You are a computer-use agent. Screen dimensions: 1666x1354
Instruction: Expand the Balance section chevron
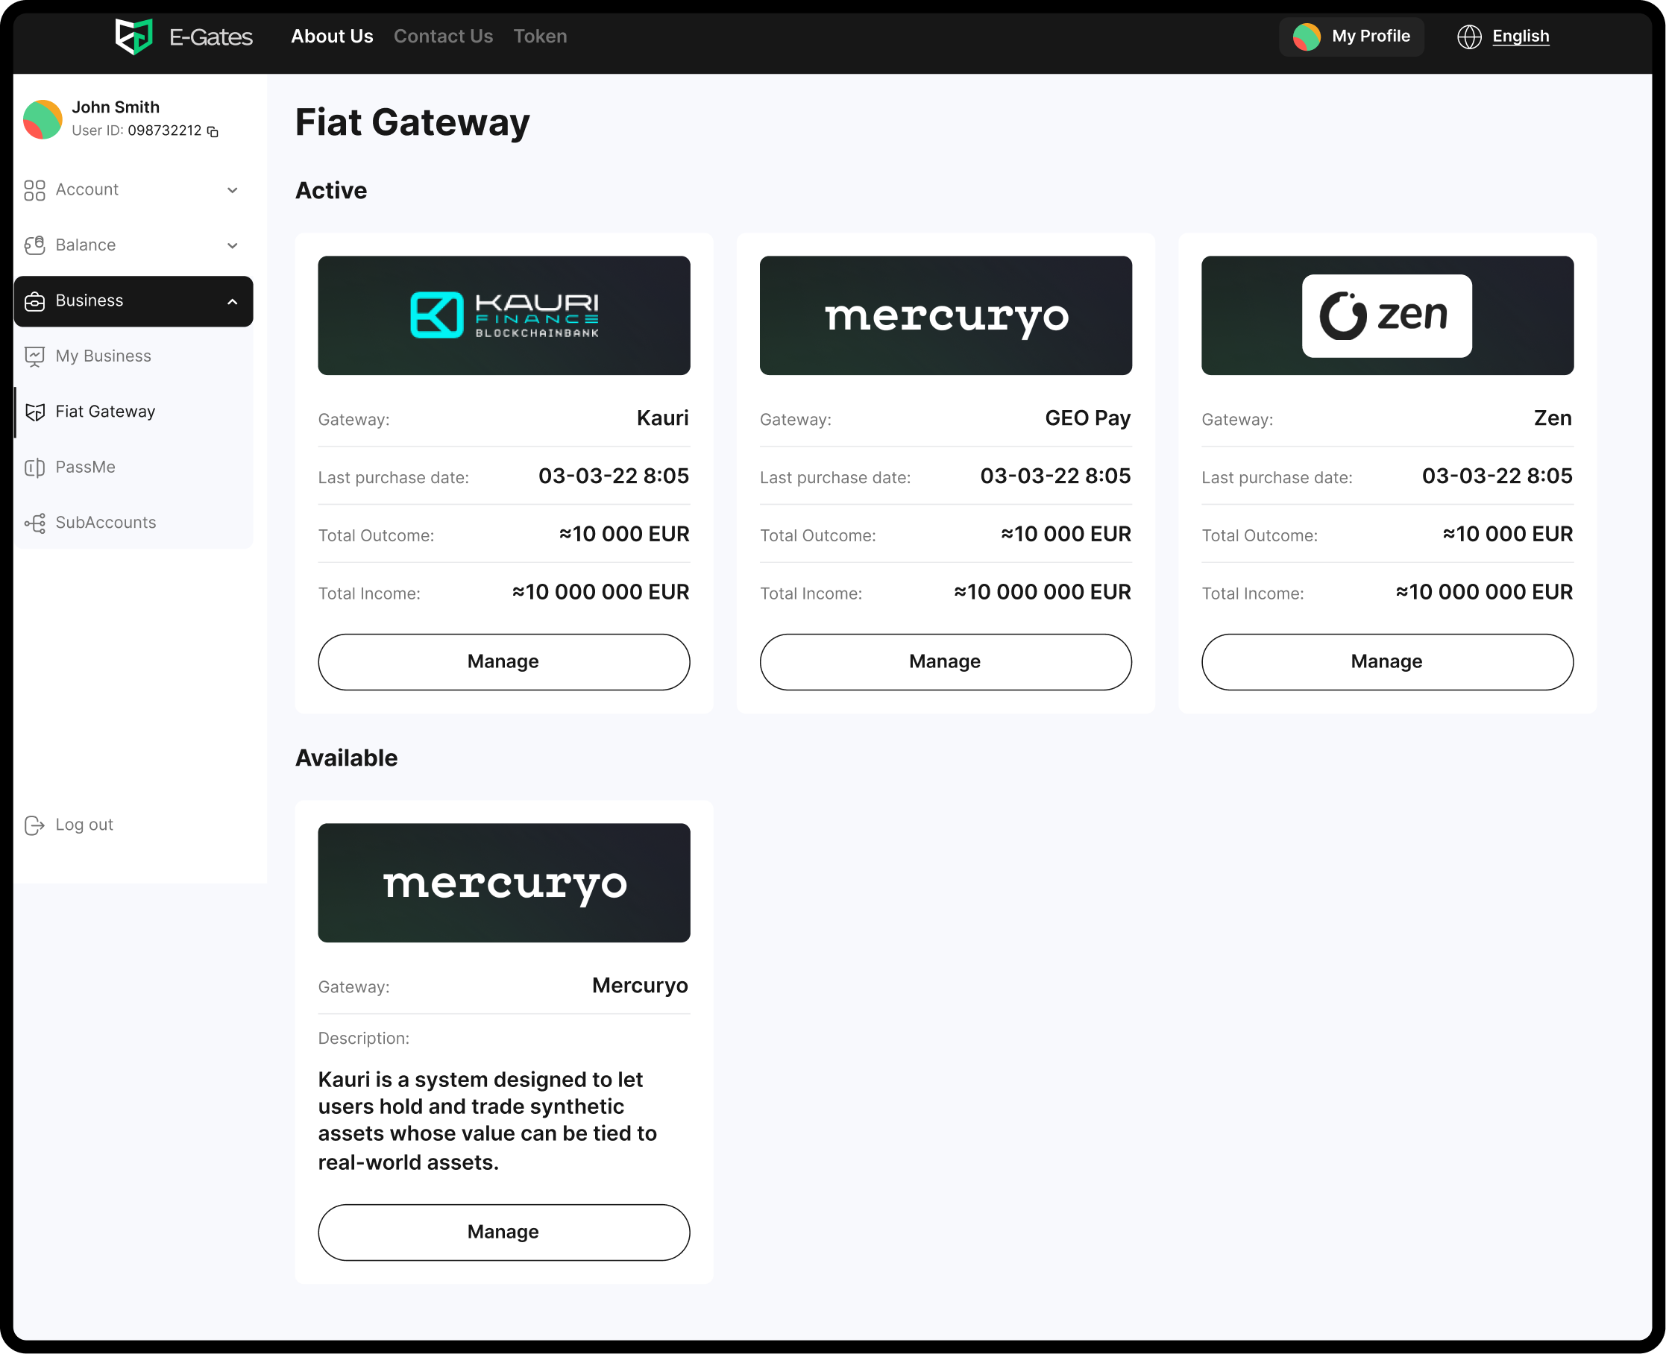coord(233,246)
